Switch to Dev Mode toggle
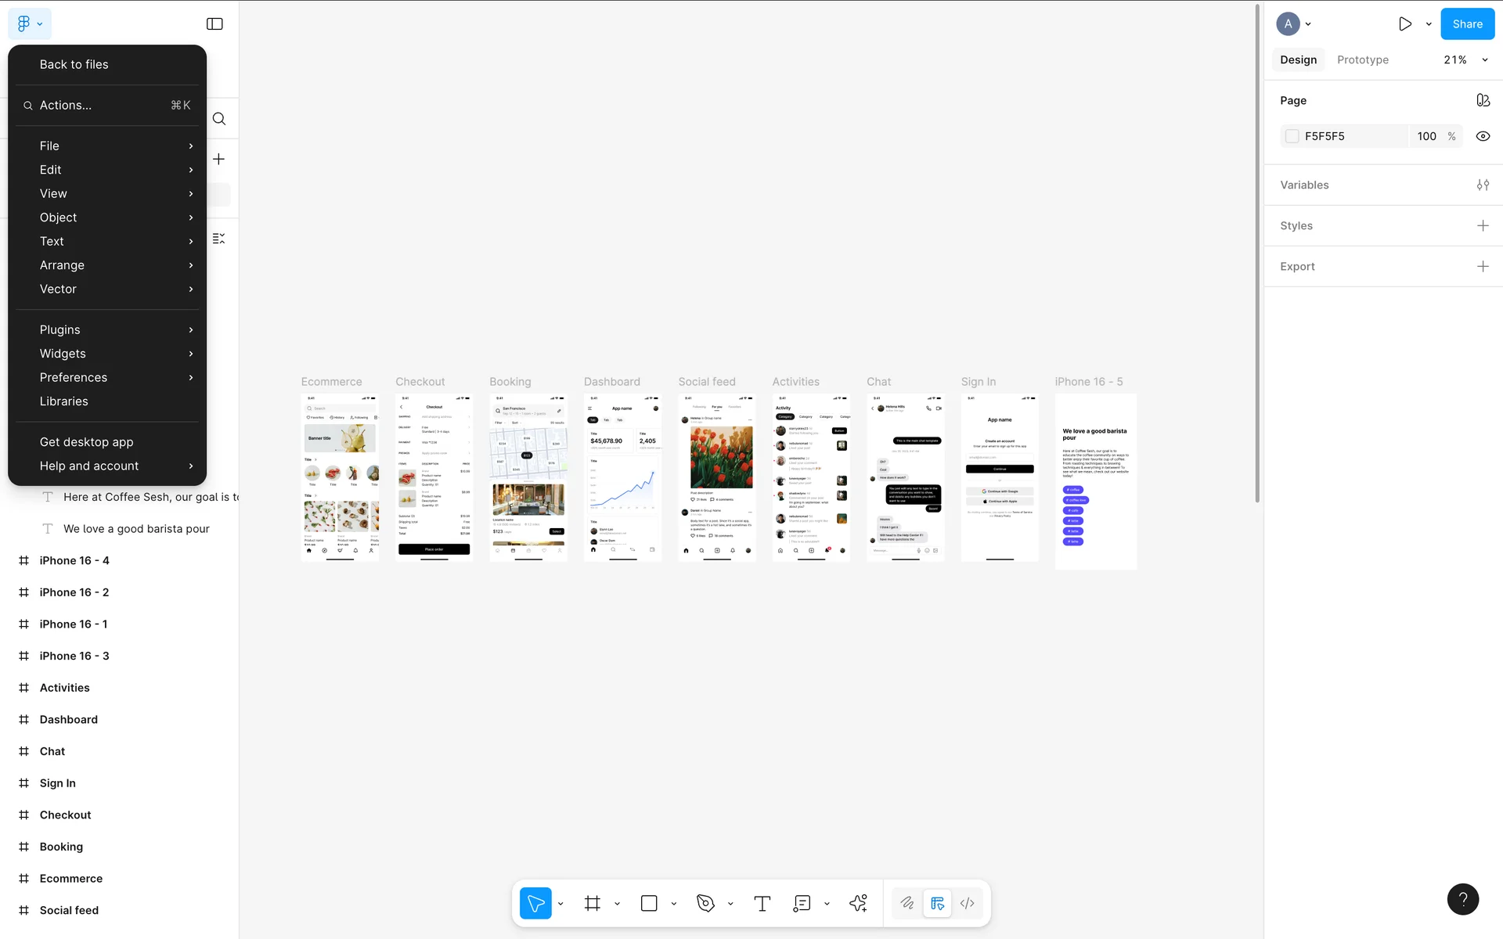This screenshot has width=1503, height=939. pyautogui.click(x=968, y=904)
